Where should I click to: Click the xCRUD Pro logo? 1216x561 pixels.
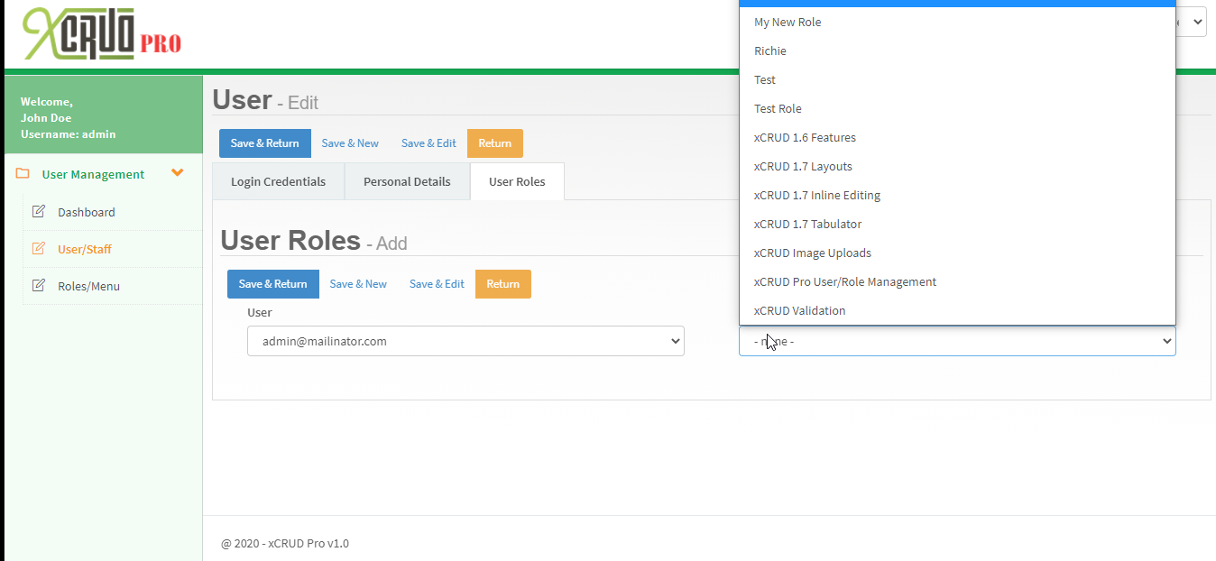click(102, 34)
